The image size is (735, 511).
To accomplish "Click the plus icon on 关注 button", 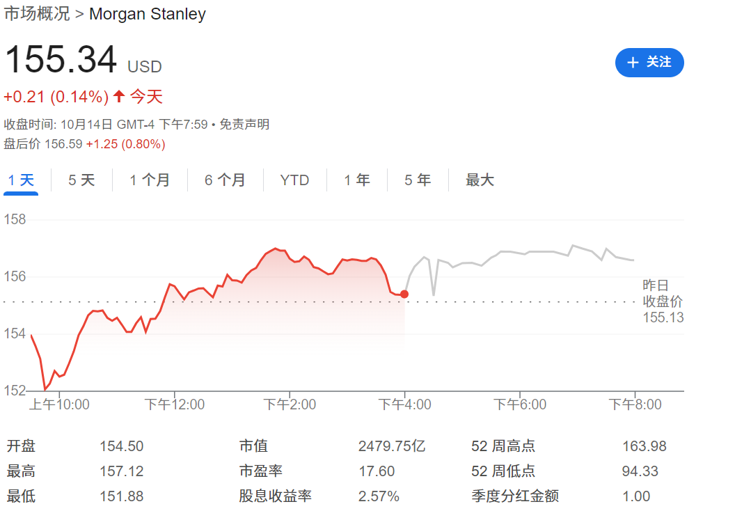I will click(x=633, y=63).
